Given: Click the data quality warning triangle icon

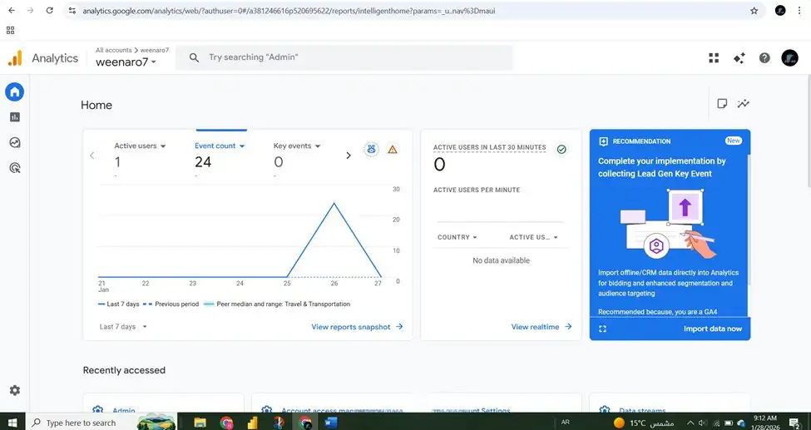Looking at the screenshot, I should click(393, 150).
